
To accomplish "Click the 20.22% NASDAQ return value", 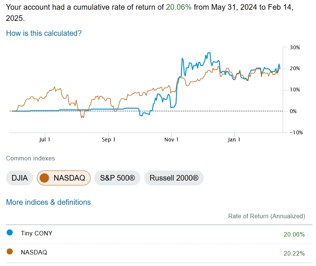I will [x=294, y=253].
